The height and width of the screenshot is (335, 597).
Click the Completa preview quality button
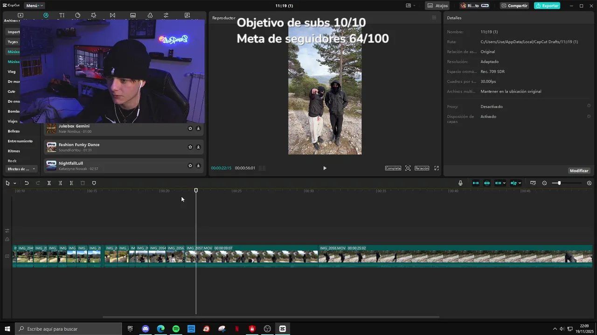pyautogui.click(x=393, y=168)
